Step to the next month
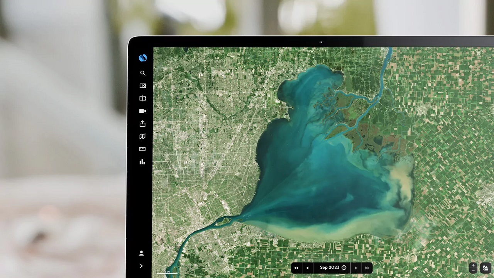 355,268
